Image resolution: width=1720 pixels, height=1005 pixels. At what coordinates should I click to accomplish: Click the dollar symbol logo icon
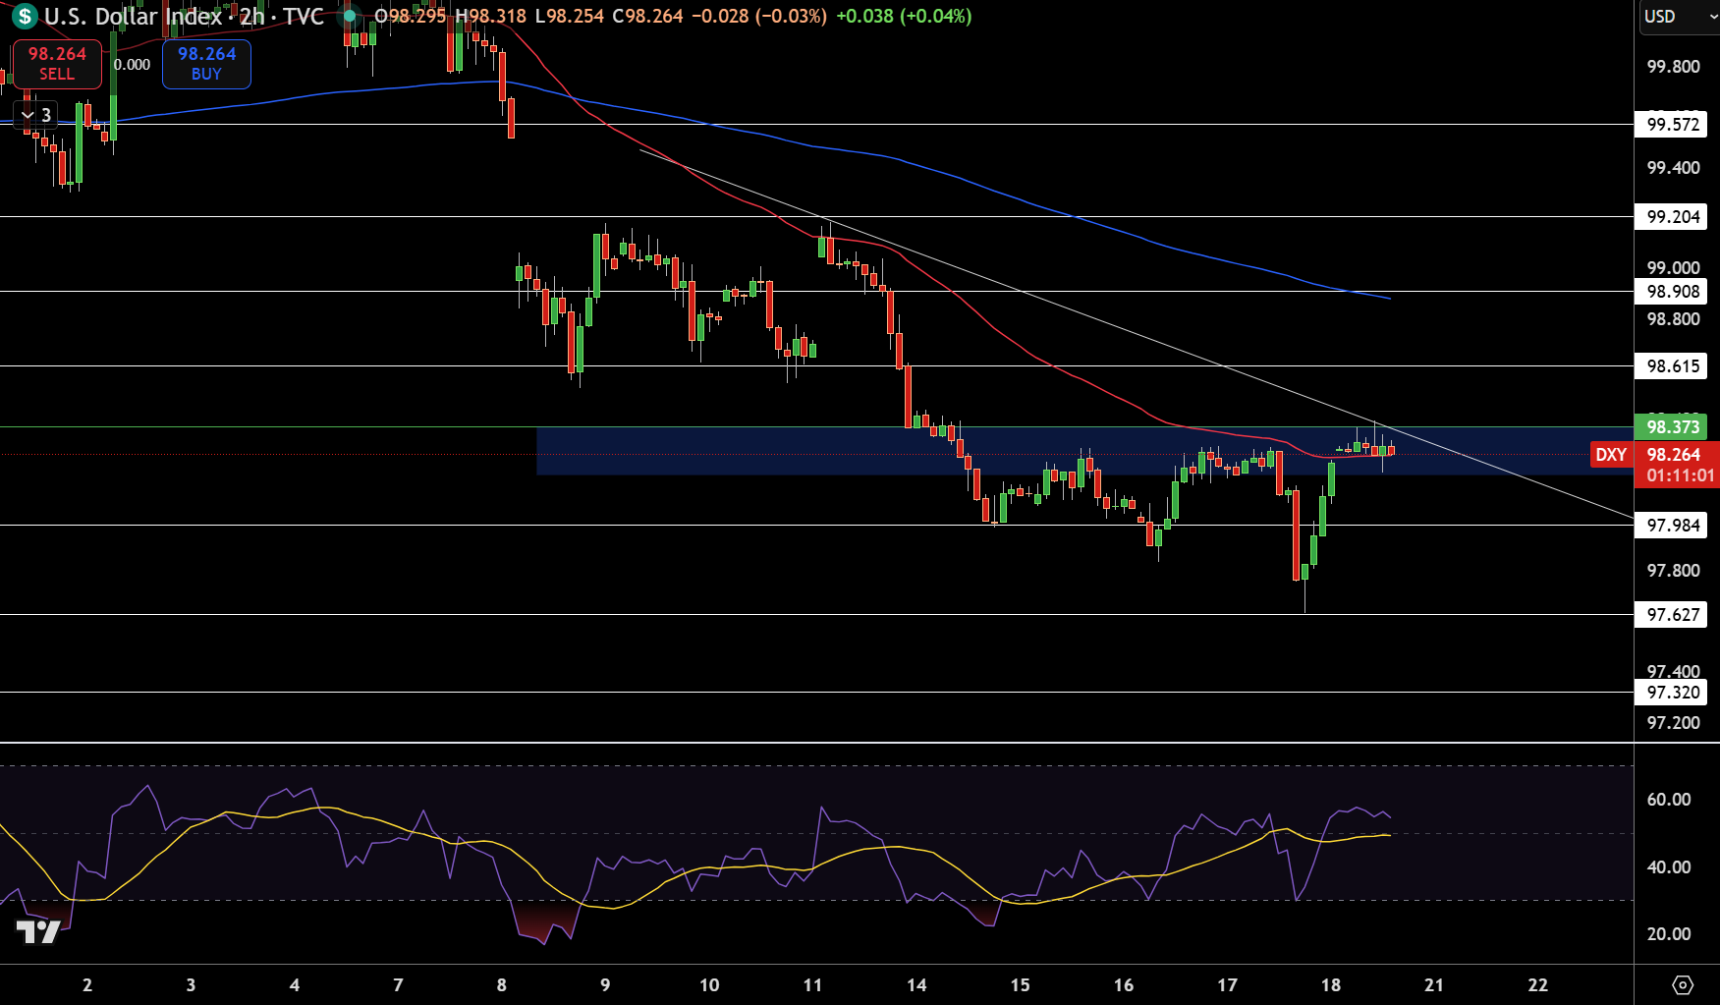pyautogui.click(x=25, y=17)
